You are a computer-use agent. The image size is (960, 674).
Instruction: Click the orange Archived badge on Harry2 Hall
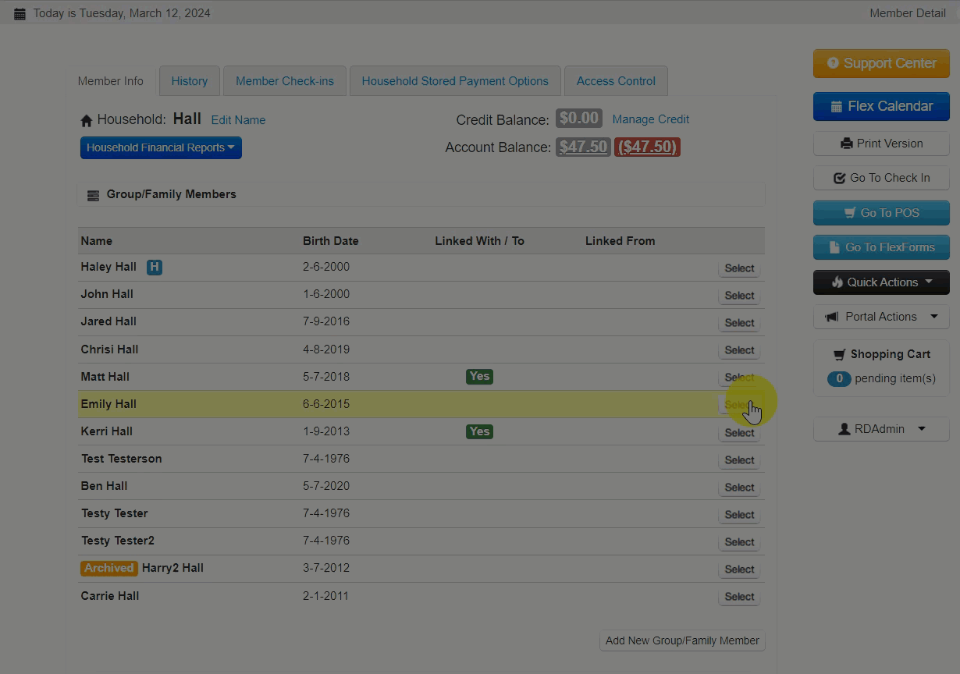point(108,568)
